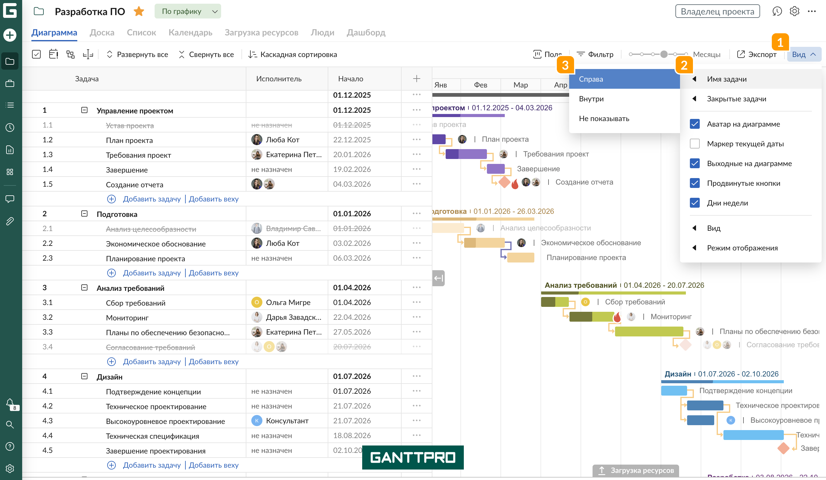Image resolution: width=826 pixels, height=480 pixels.
Task: Uncheck Аватар на диаграмме option
Action: 694,124
